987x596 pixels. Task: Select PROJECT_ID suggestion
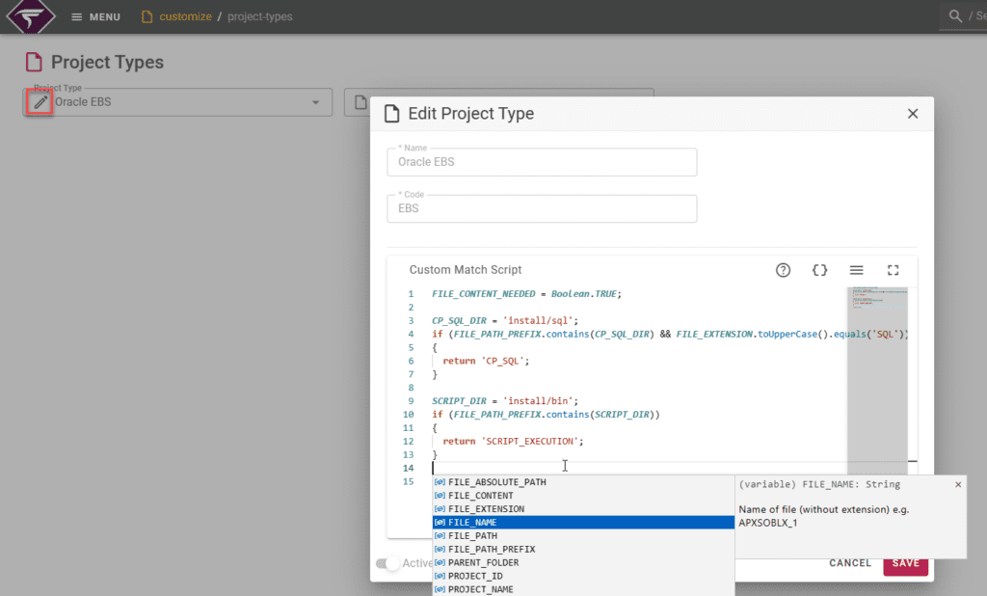pos(583,577)
